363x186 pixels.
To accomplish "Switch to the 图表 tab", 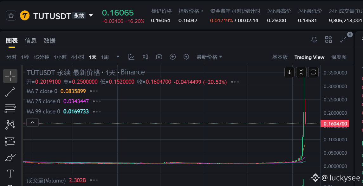I will tap(12, 41).
